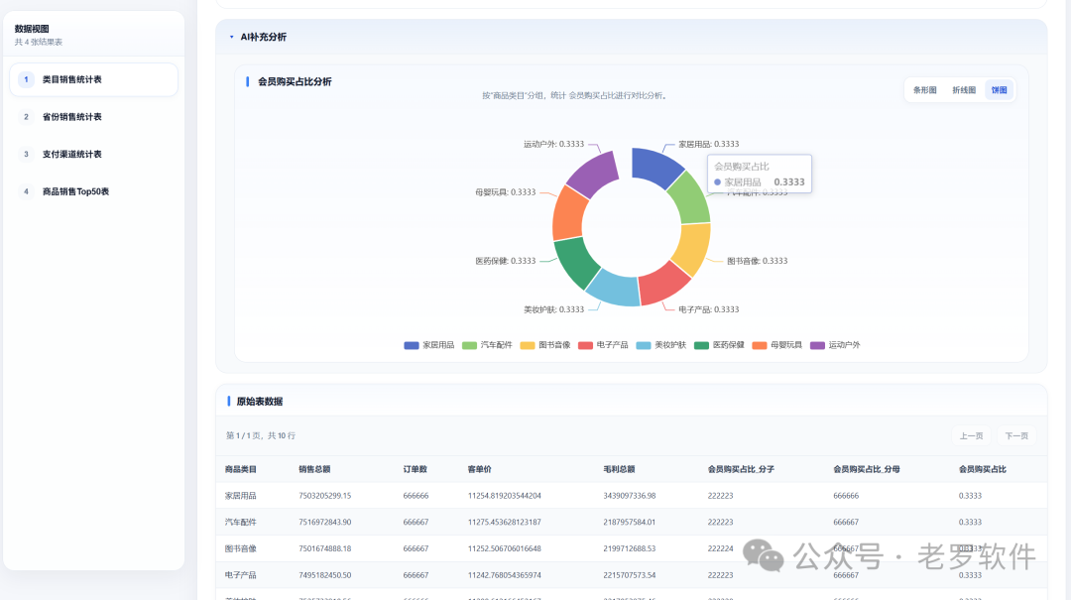
Task: Open 支付渠道统计表 data view
Action: coord(93,155)
